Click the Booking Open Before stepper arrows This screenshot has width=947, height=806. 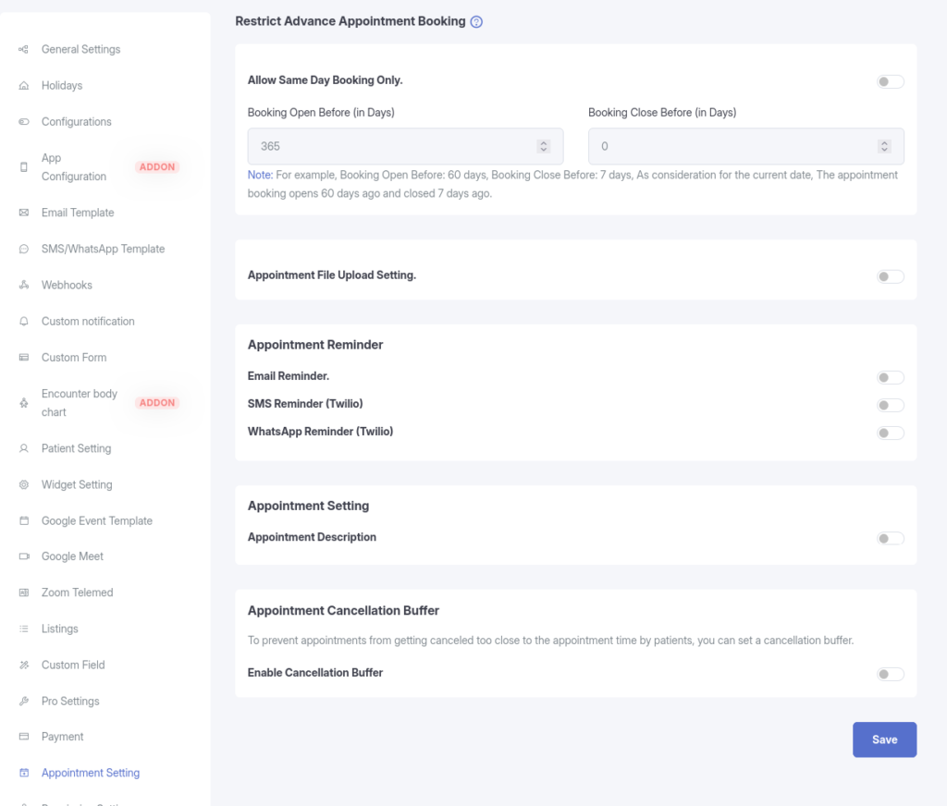click(x=543, y=146)
